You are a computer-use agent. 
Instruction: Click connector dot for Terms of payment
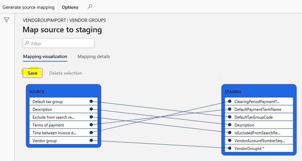(91, 125)
